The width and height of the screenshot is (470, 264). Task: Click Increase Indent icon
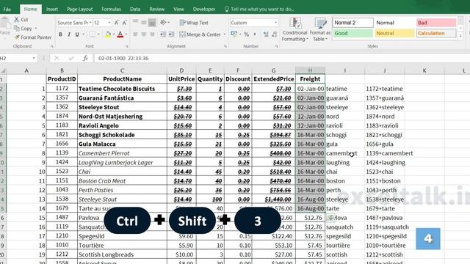pyautogui.click(x=171, y=34)
